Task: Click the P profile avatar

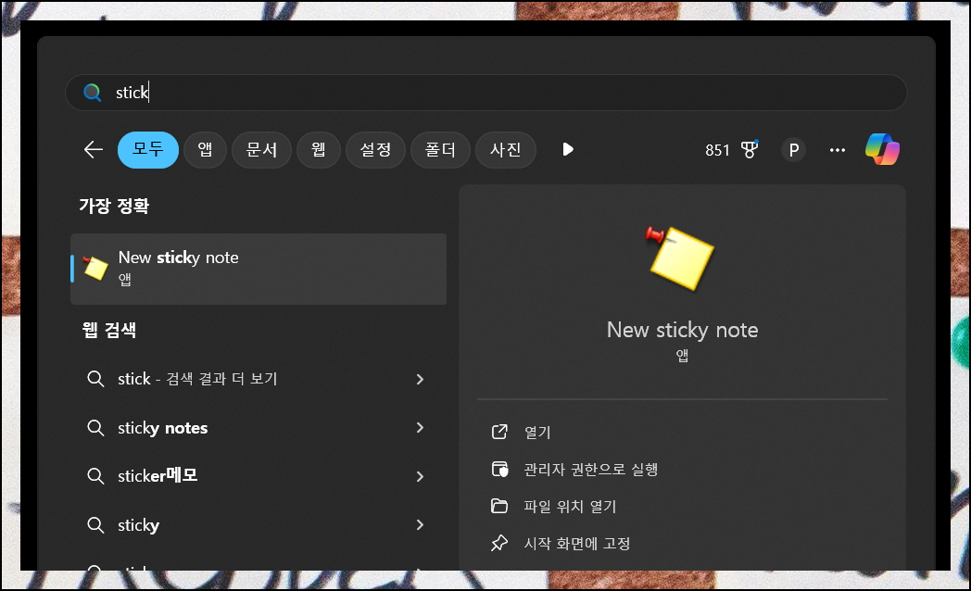Action: click(793, 150)
